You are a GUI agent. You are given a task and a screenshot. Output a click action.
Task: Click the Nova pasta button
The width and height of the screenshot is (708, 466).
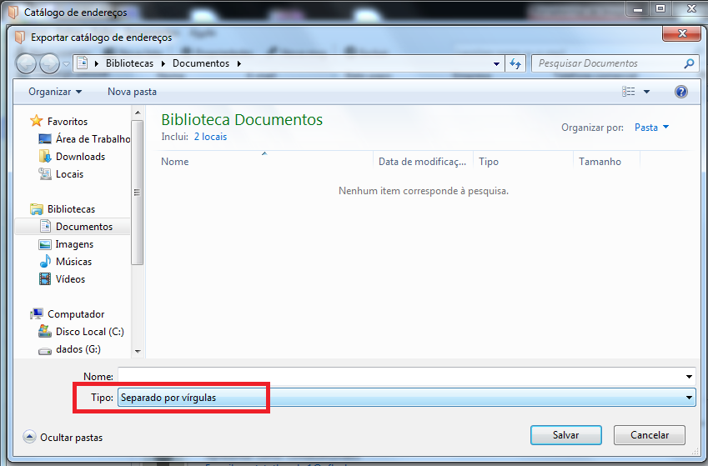(x=132, y=92)
